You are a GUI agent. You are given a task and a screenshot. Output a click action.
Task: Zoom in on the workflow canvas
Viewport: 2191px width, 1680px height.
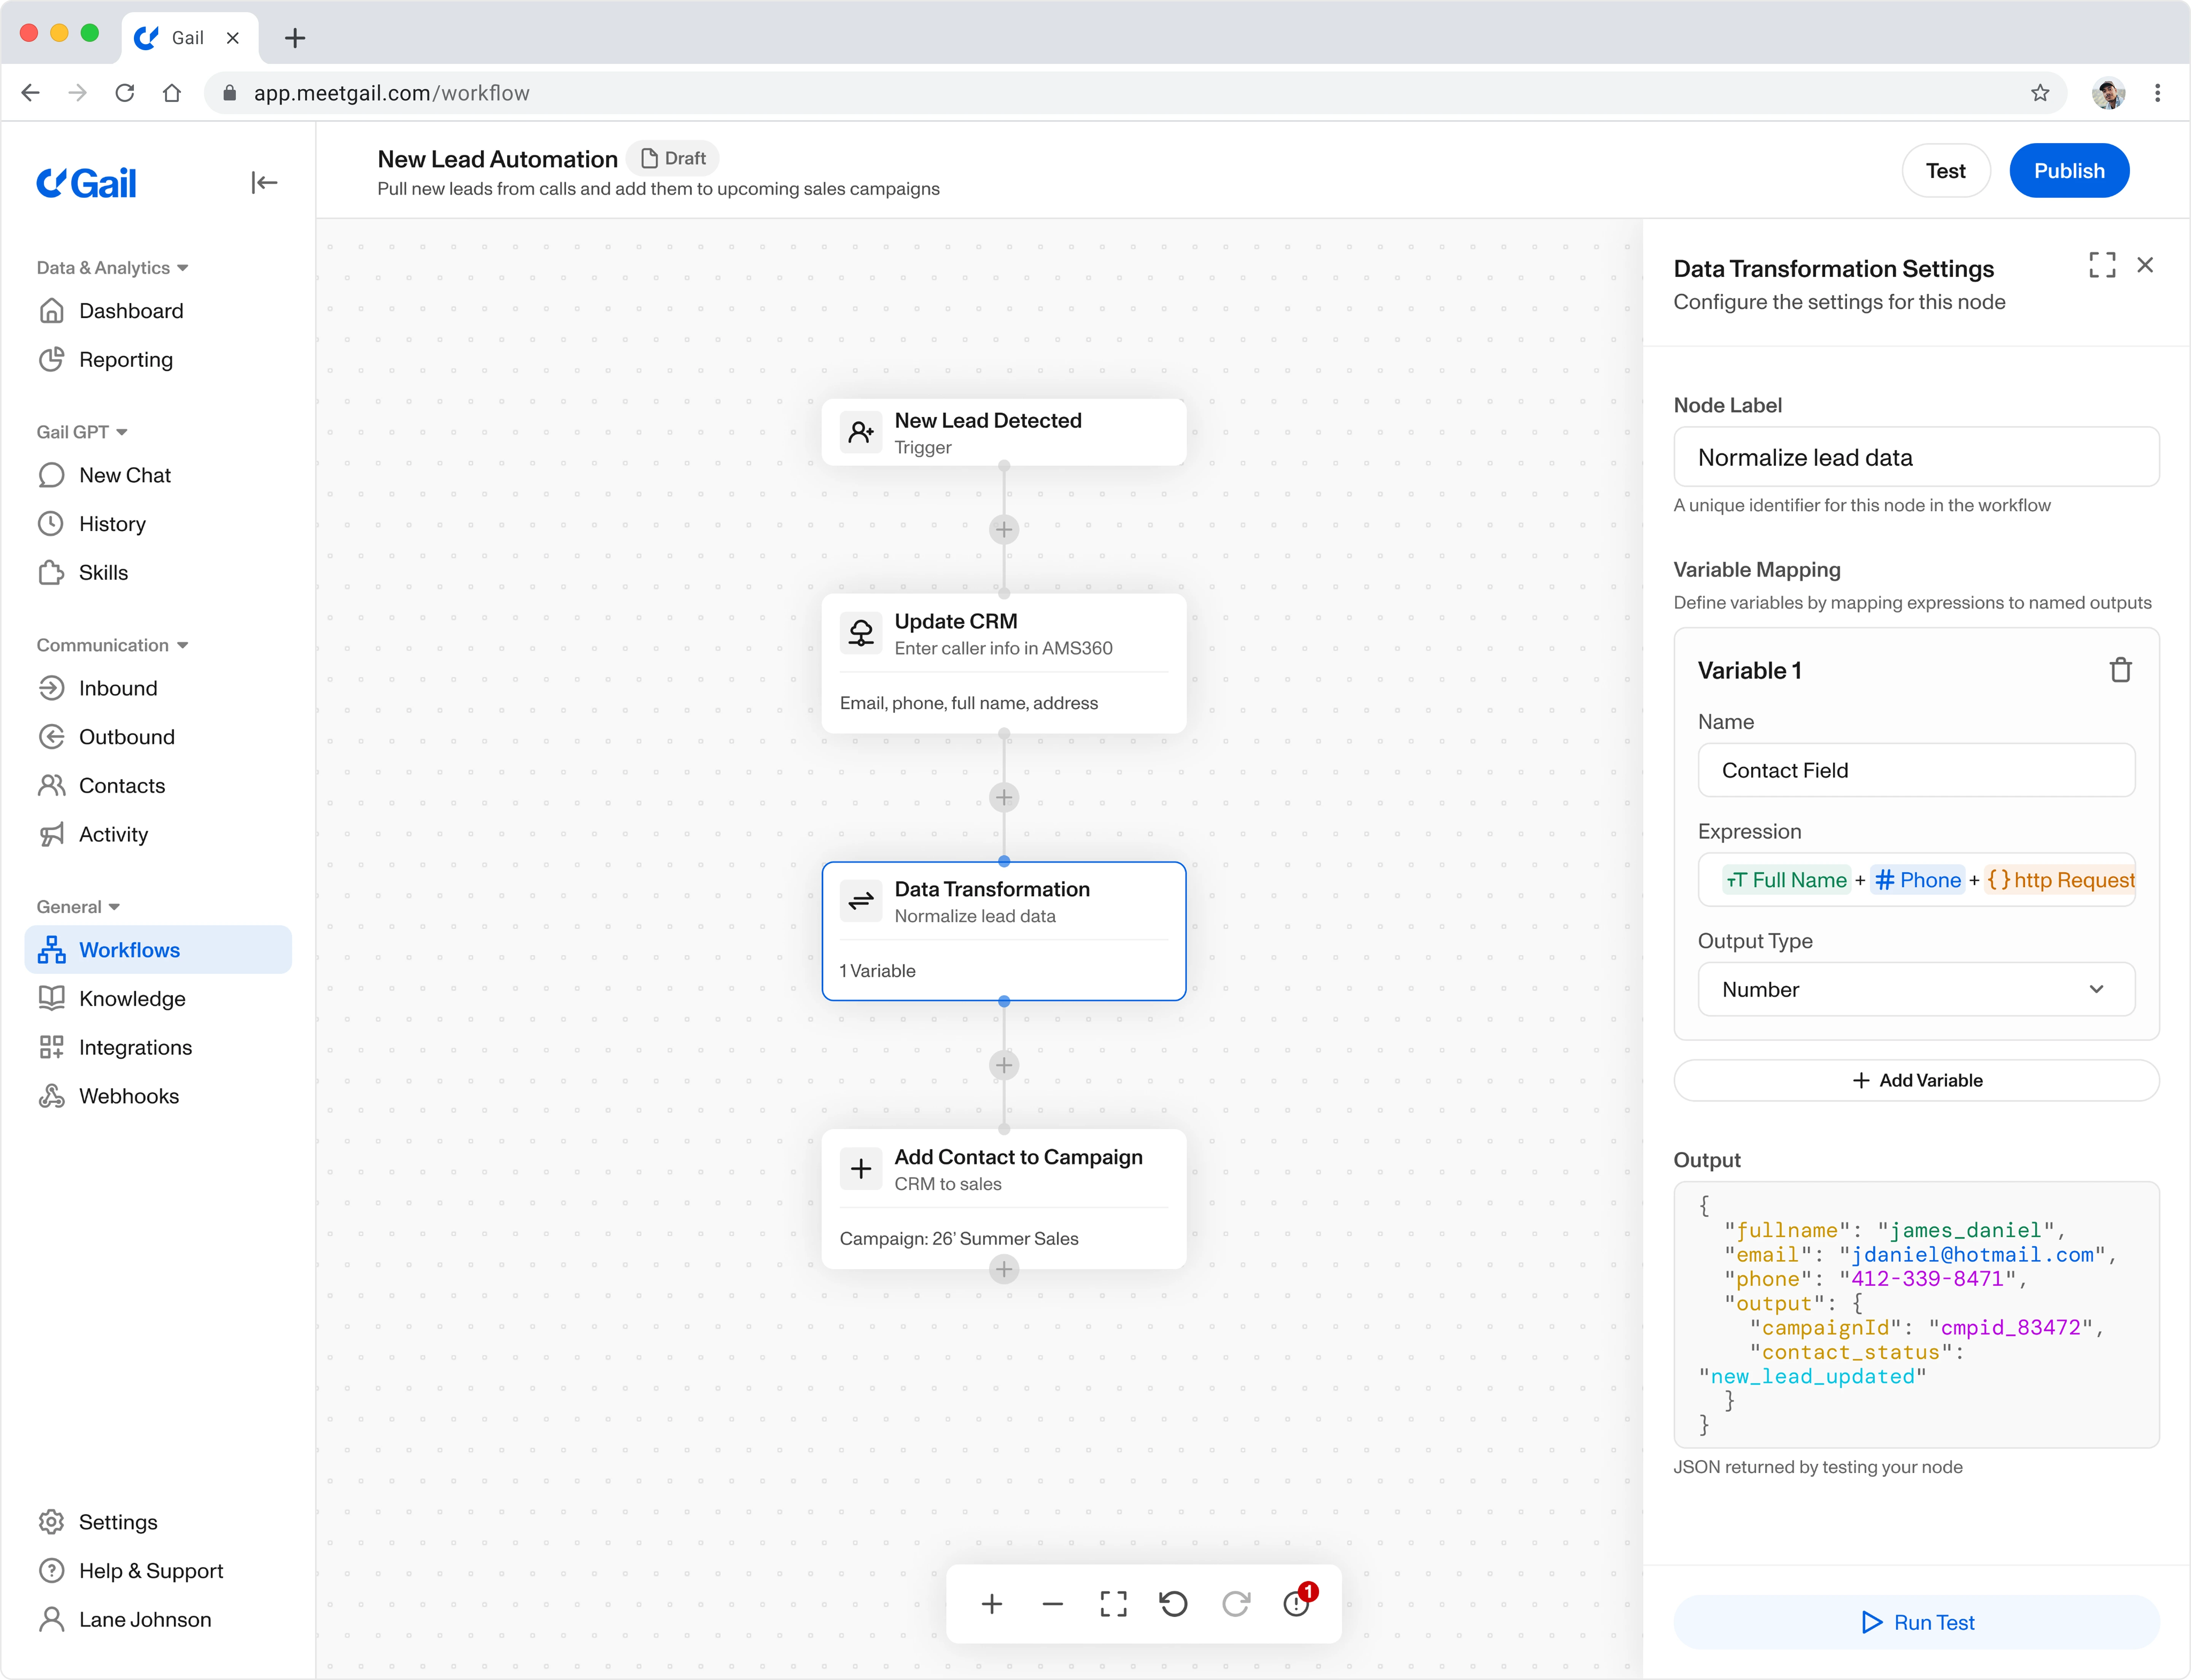tap(992, 1604)
